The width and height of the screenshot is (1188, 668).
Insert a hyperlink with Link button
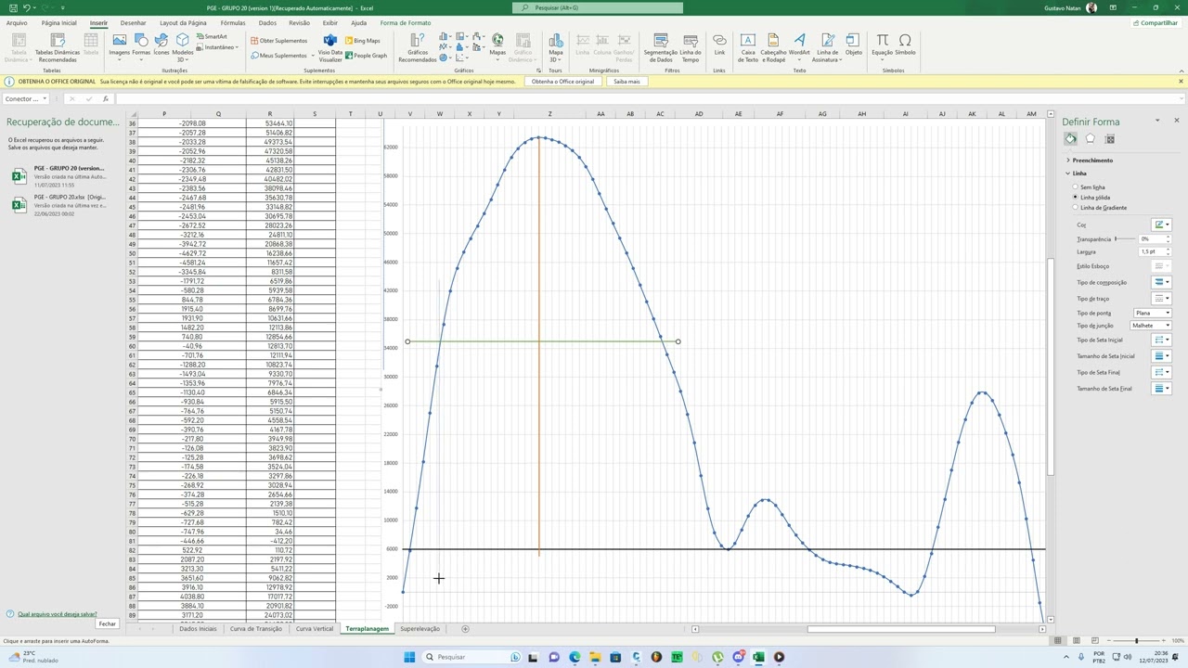[x=719, y=45]
